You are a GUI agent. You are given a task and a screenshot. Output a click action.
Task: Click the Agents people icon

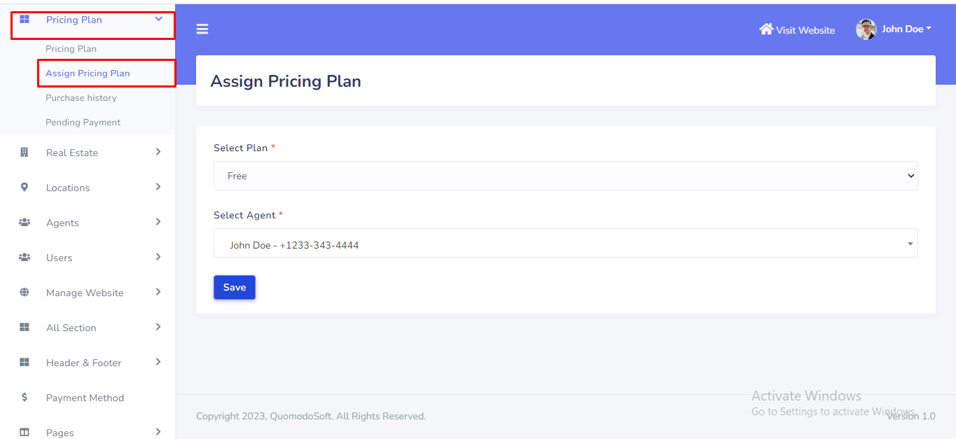tap(25, 223)
